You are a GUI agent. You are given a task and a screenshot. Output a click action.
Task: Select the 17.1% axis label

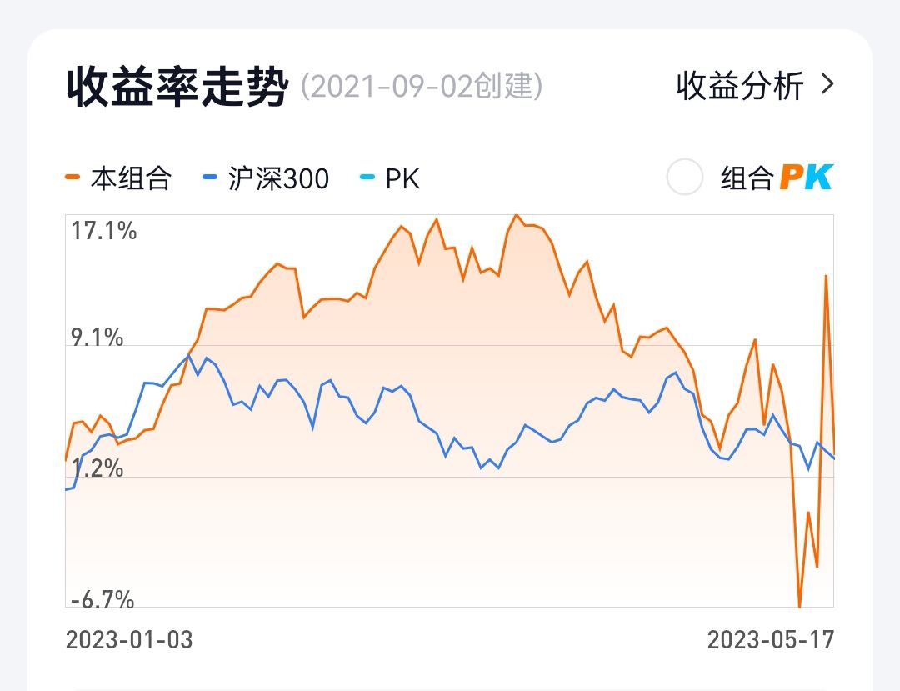[x=104, y=231]
